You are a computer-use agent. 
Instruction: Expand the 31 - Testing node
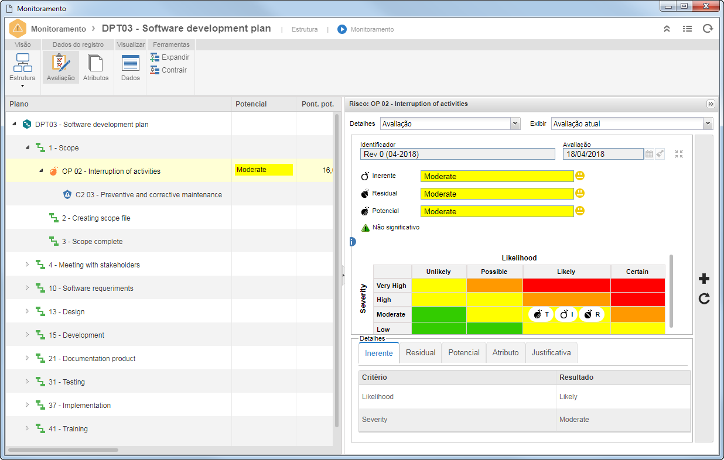pos(27,382)
